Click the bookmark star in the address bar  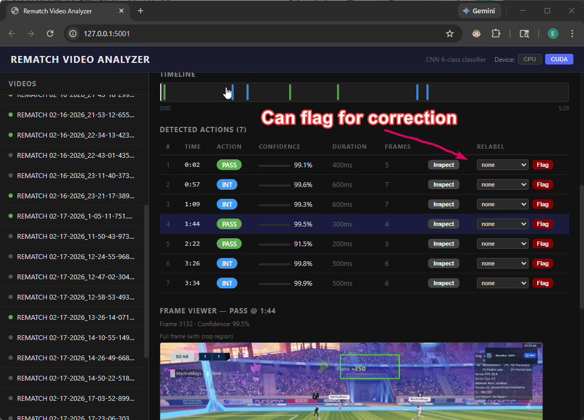(450, 33)
